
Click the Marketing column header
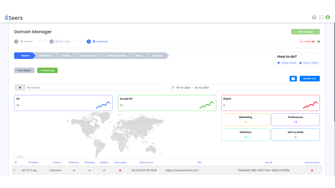click(x=90, y=162)
